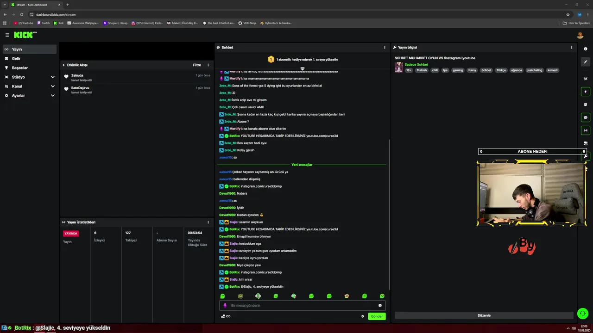Screen dimensions: 593x333
Task: Open the green support chat bubble
Action: tap(583, 314)
